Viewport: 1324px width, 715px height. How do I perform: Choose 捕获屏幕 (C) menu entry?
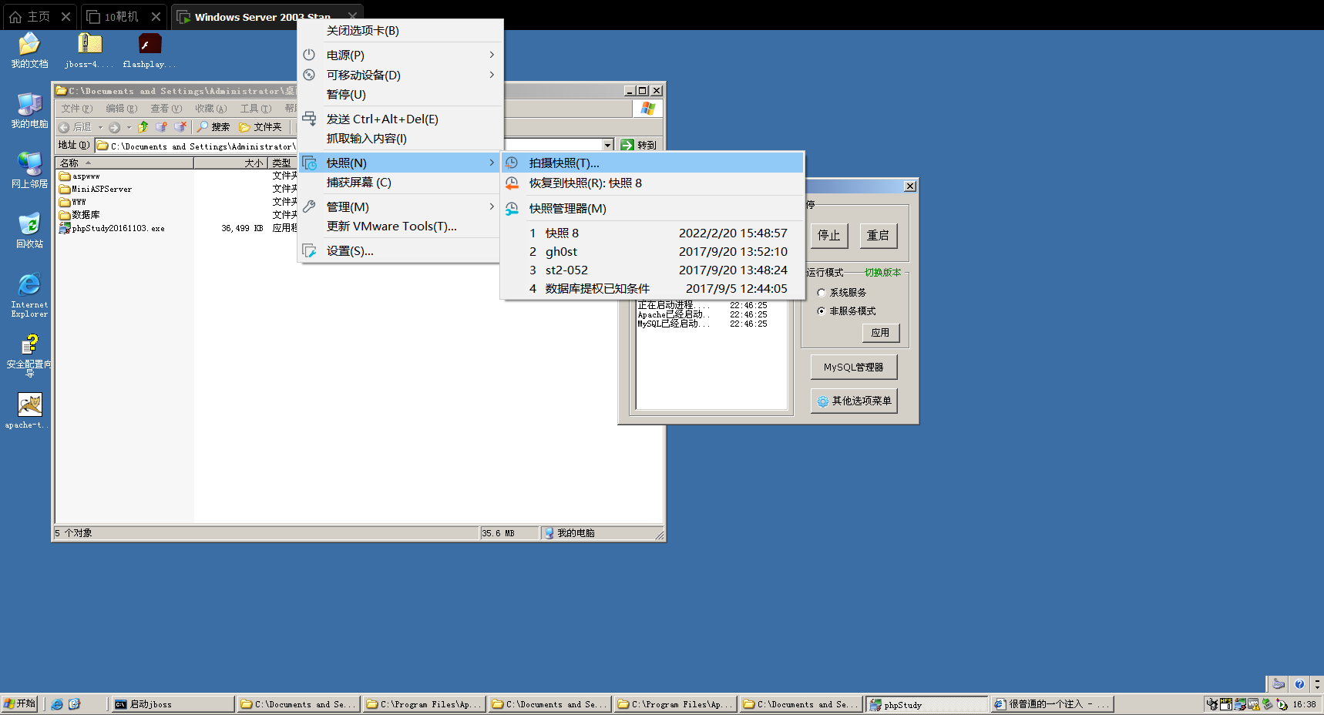coord(400,183)
